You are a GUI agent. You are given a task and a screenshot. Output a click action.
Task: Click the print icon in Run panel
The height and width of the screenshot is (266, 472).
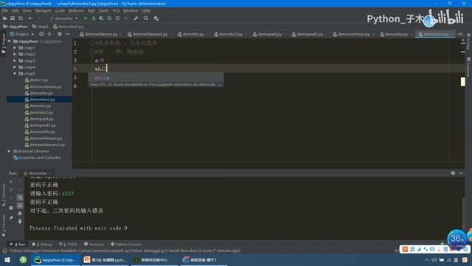pos(20,214)
